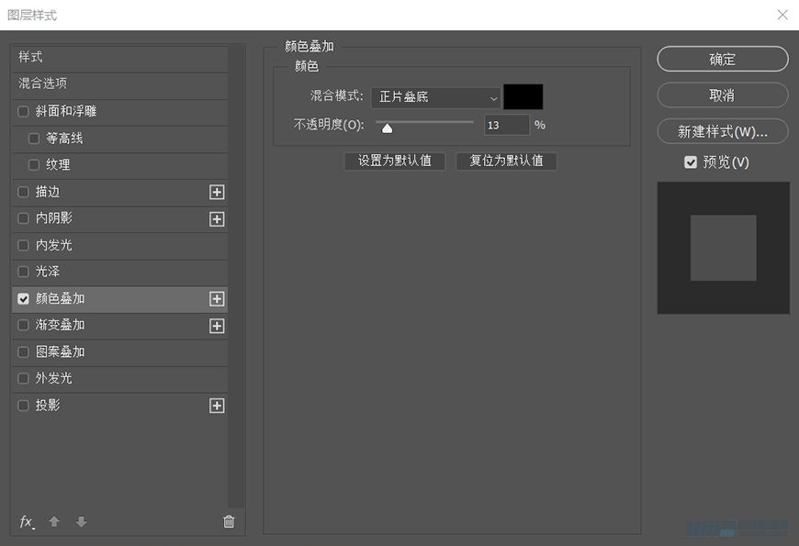Open the 斜面和浮雕 settings row

(x=119, y=111)
